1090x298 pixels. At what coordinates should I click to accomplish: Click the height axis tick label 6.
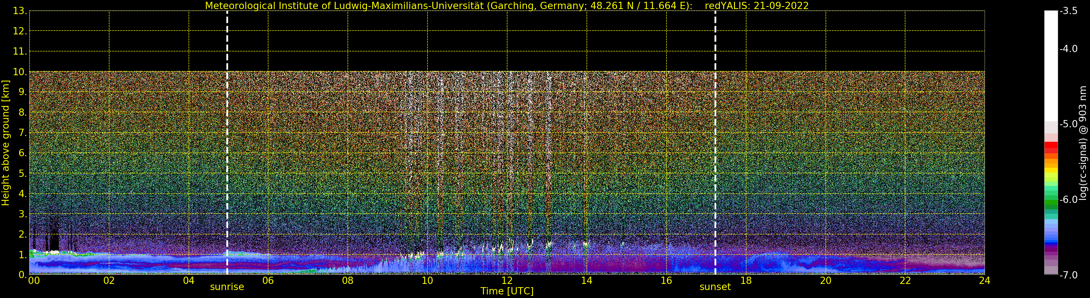click(x=22, y=153)
